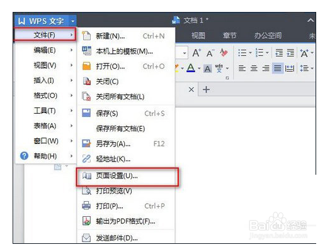Switch to 办公空间 ribbon tab
This screenshot has width=325, height=247.
pos(268,35)
